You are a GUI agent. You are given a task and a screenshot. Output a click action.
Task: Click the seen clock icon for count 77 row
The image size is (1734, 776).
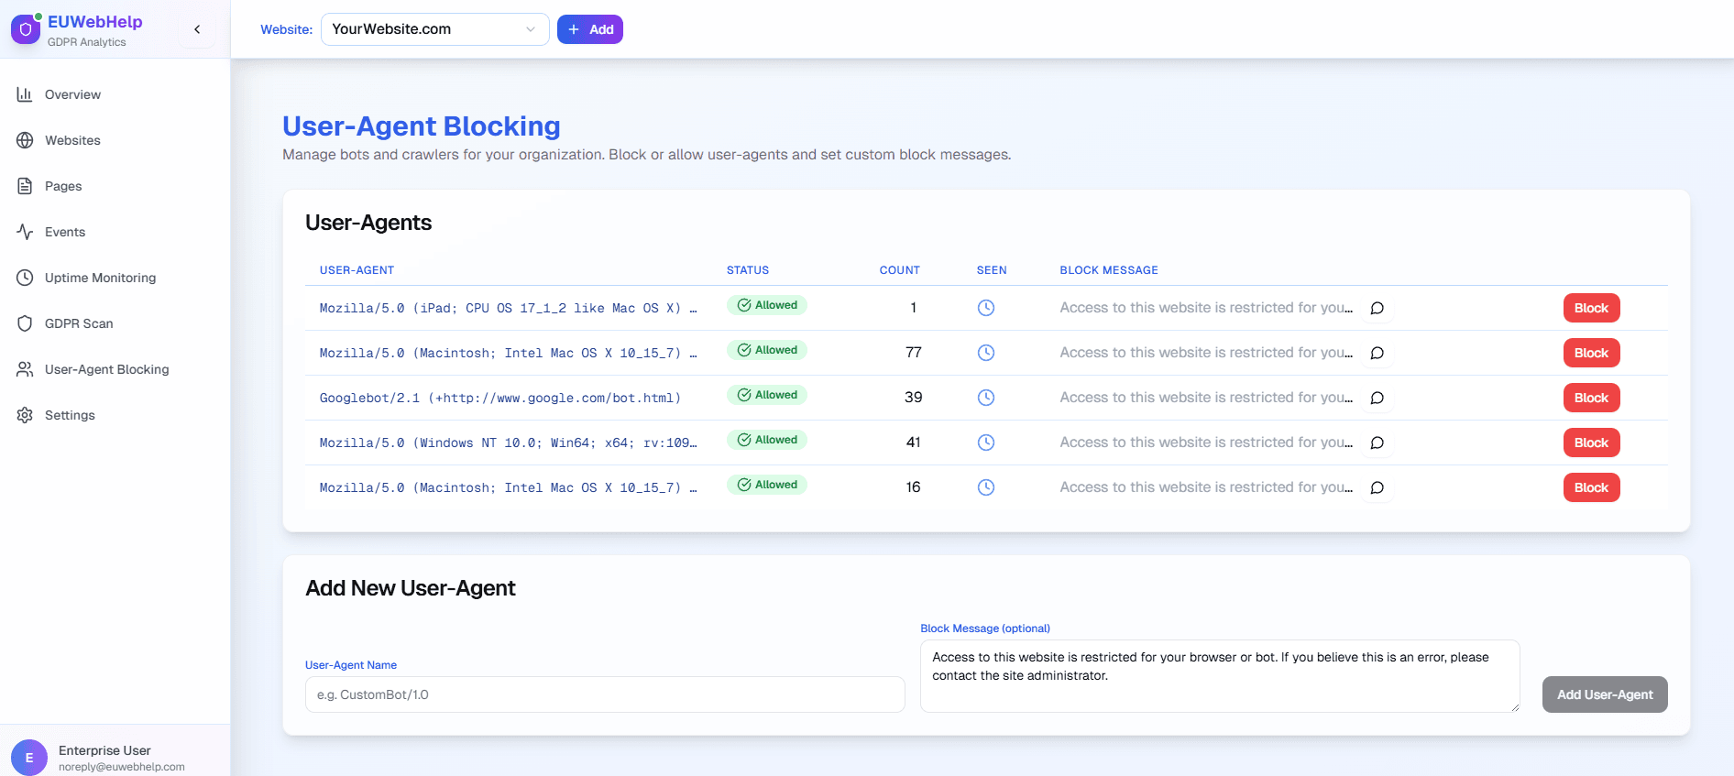tap(986, 353)
